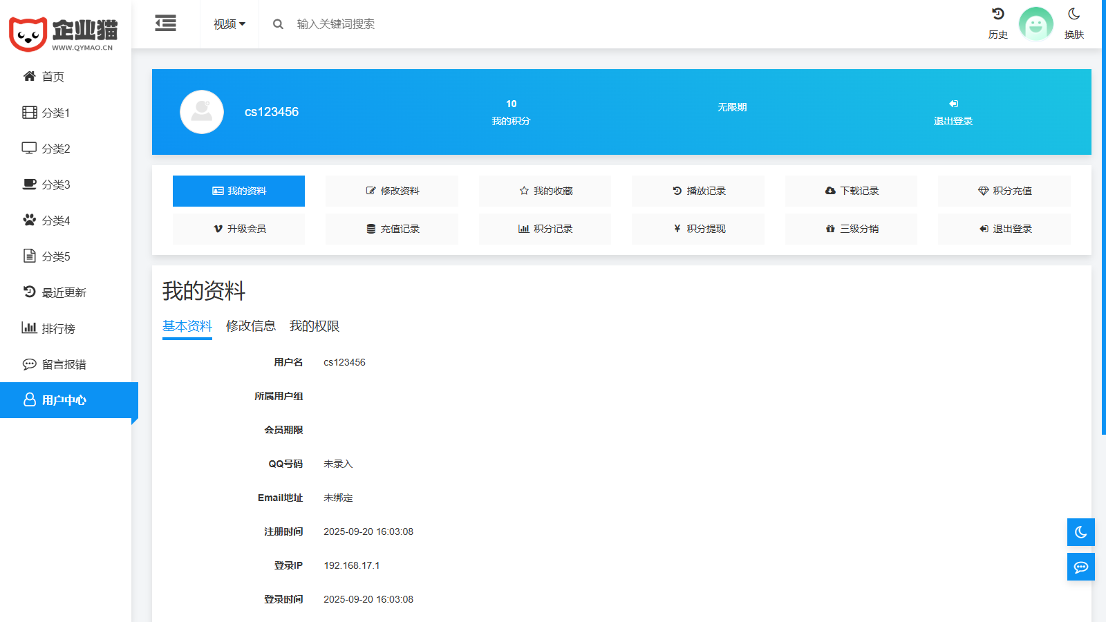This screenshot has height=622, width=1106.
Task: Open the floating chat message button
Action: tap(1080, 567)
